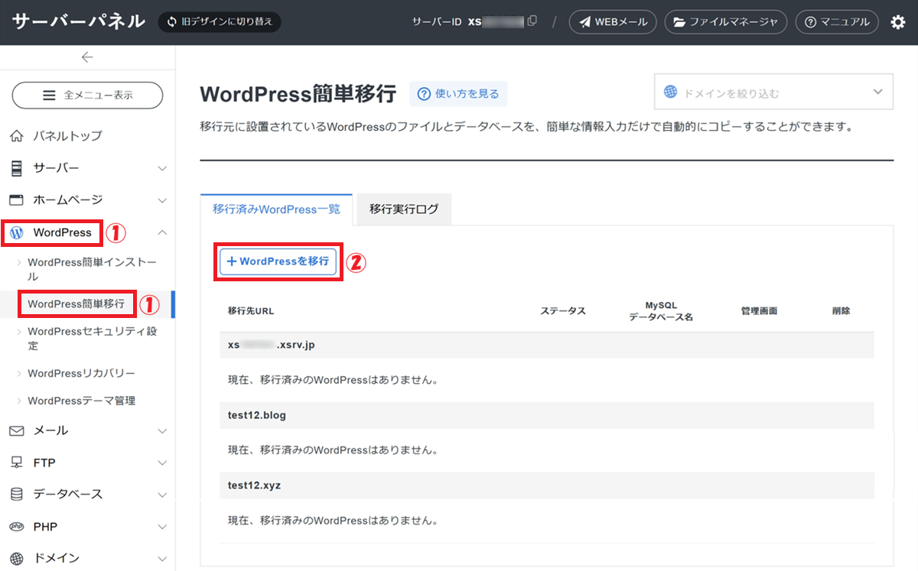Select WordPress簡単インストール in the sidebar
Screen dimensions: 918x571
92,269
